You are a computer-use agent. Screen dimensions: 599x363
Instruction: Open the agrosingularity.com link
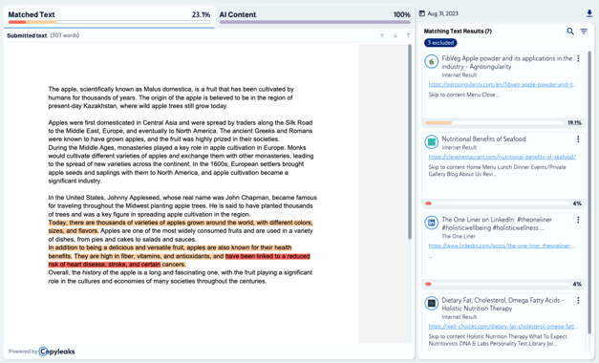tap(503, 84)
